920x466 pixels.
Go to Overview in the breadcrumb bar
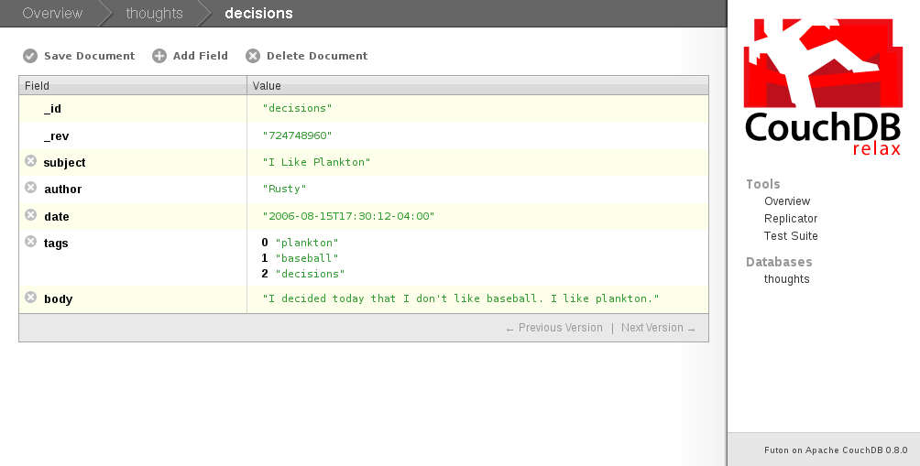point(52,14)
